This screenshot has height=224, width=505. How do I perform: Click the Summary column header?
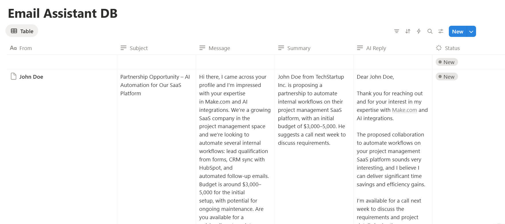coord(299,48)
